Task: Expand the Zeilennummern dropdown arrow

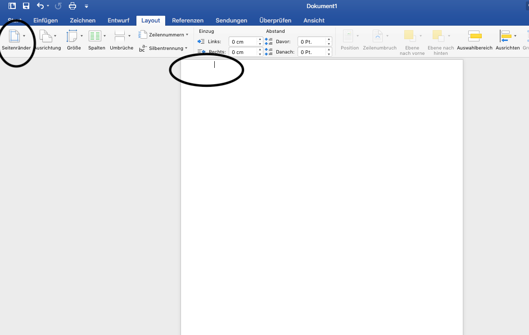Action: point(187,35)
